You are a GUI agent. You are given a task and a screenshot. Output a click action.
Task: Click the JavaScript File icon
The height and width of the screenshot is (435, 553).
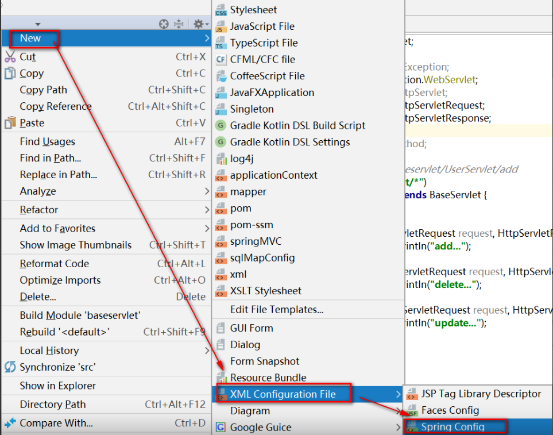(221, 26)
